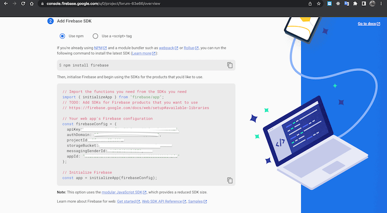The height and width of the screenshot is (213, 387).
Task: Select the Use npm radio option
Action: 63,36
